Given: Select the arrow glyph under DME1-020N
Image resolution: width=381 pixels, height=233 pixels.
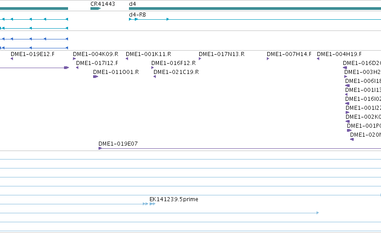Looking at the screenshot, I should pyautogui.click(x=352, y=139).
